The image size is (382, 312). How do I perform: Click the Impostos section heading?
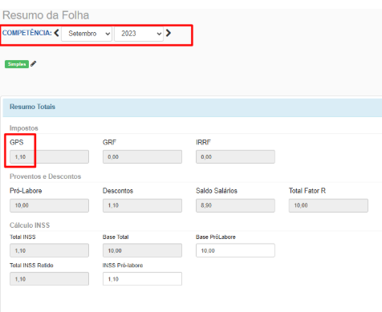click(x=24, y=128)
